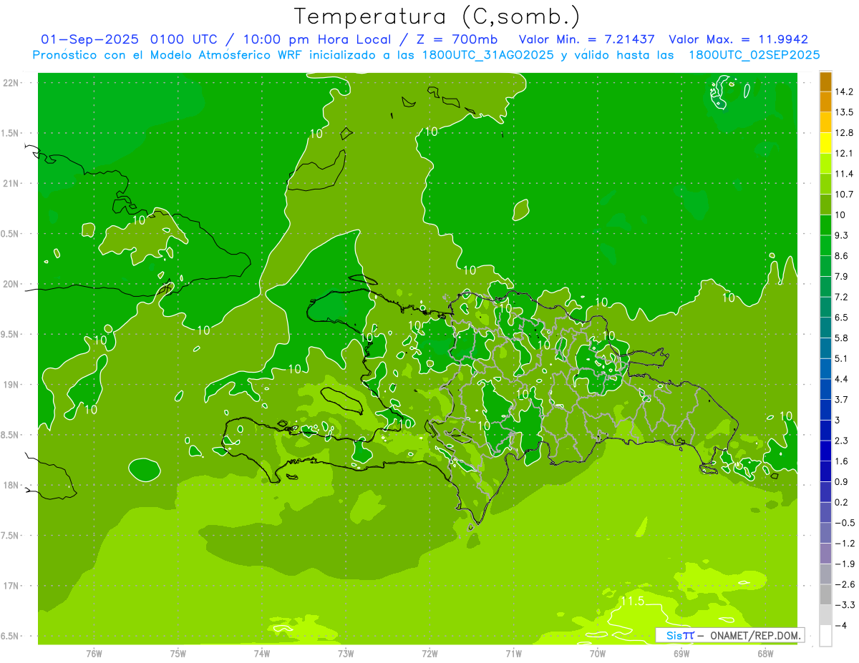Click the 'ONAMET/REP.DOM.' credit label
This screenshot has width=859, height=663.
coord(756,635)
